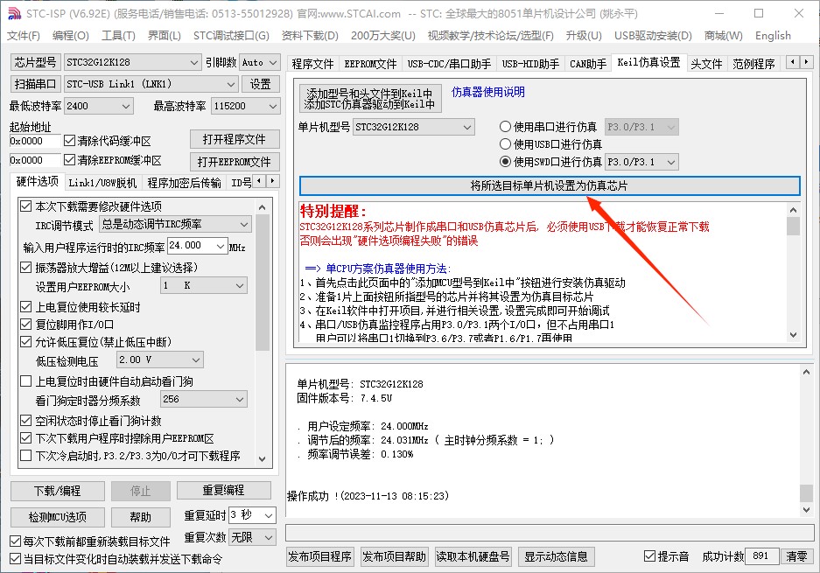Click tab scroll left arrow beside 范例程序

(793, 62)
